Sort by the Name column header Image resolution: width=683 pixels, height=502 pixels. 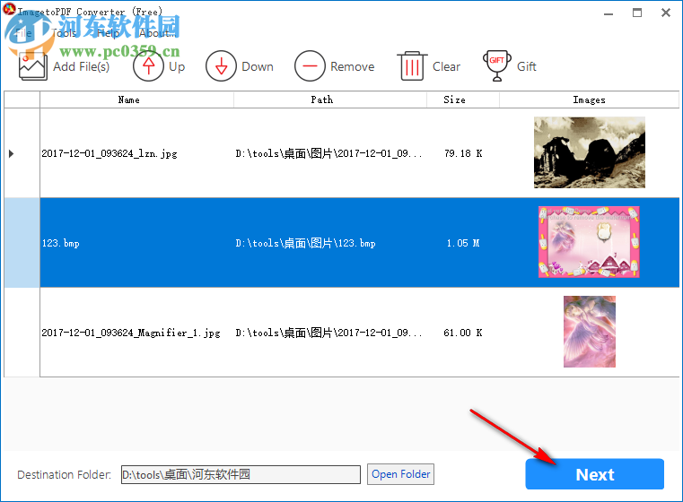pos(136,100)
